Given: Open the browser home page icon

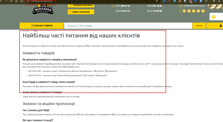Looking at the screenshot, I should 17,1.
